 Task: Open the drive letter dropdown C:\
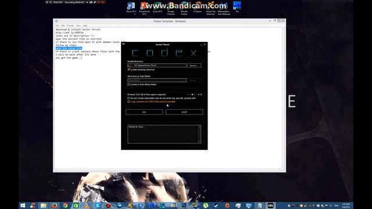click(131, 66)
